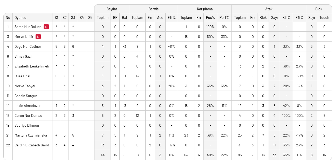This screenshot has height=163, width=334.
Task: Click the libero badge beside Merve Izbilir
Action: coord(38,37)
